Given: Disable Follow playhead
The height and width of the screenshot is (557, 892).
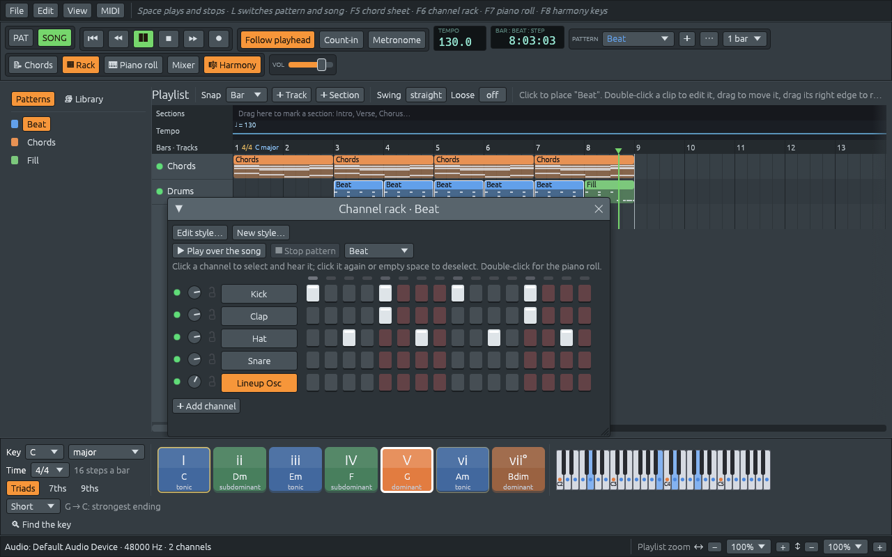Looking at the screenshot, I should (x=277, y=40).
